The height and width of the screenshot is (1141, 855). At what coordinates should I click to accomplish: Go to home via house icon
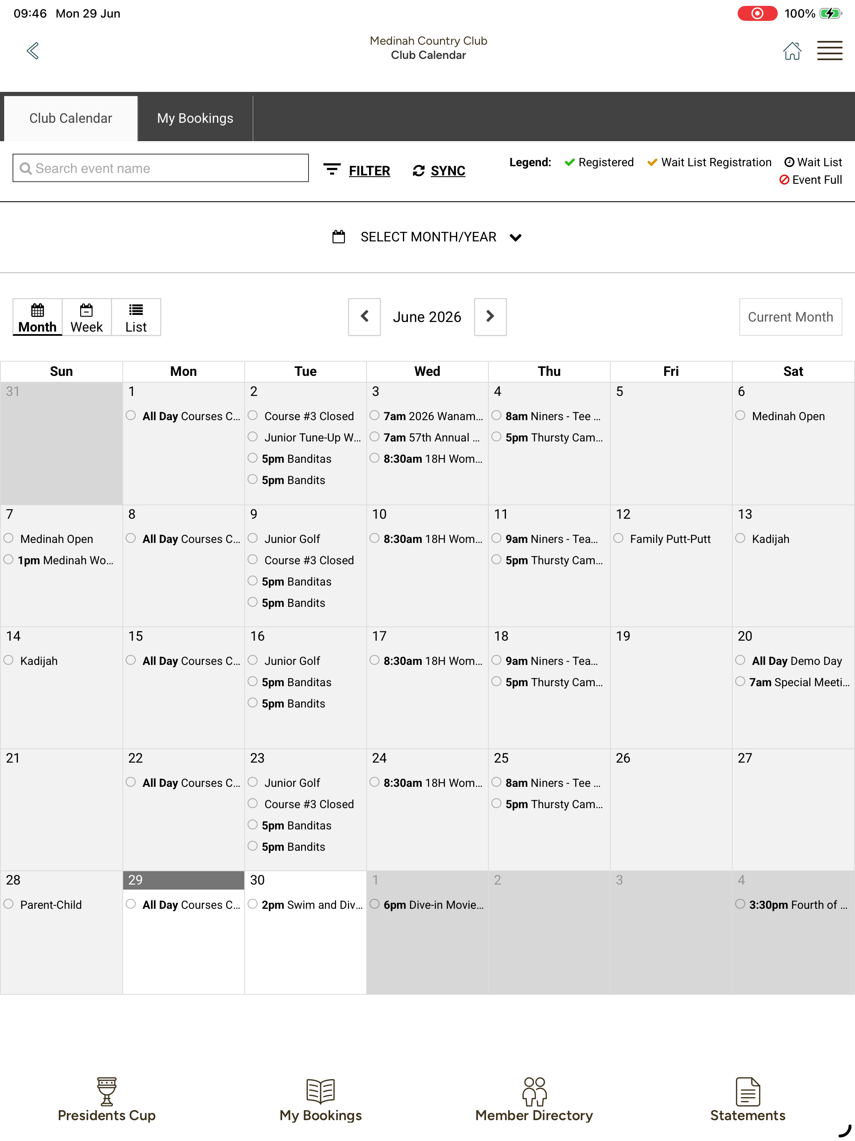(x=792, y=51)
